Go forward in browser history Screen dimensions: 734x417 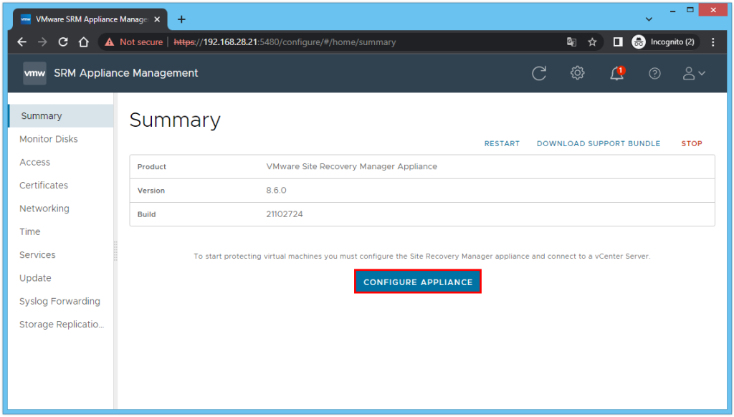tap(42, 42)
